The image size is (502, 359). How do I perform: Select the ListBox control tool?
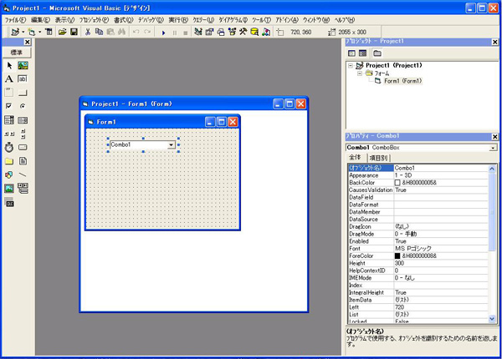(x=23, y=120)
